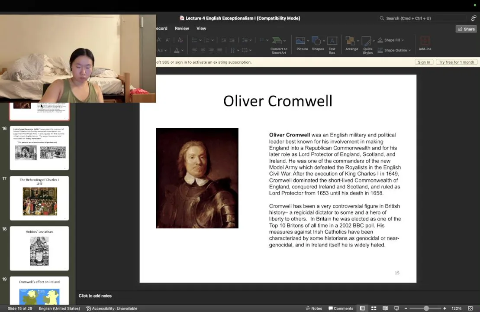This screenshot has height=312, width=480.
Task: Expand the columns dropdown arrow
Action: [x=267, y=40]
